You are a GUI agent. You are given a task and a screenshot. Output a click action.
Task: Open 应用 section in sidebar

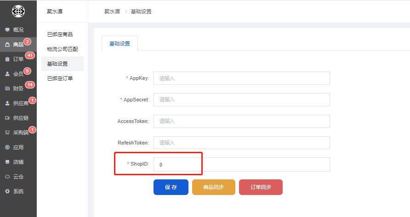click(x=18, y=147)
